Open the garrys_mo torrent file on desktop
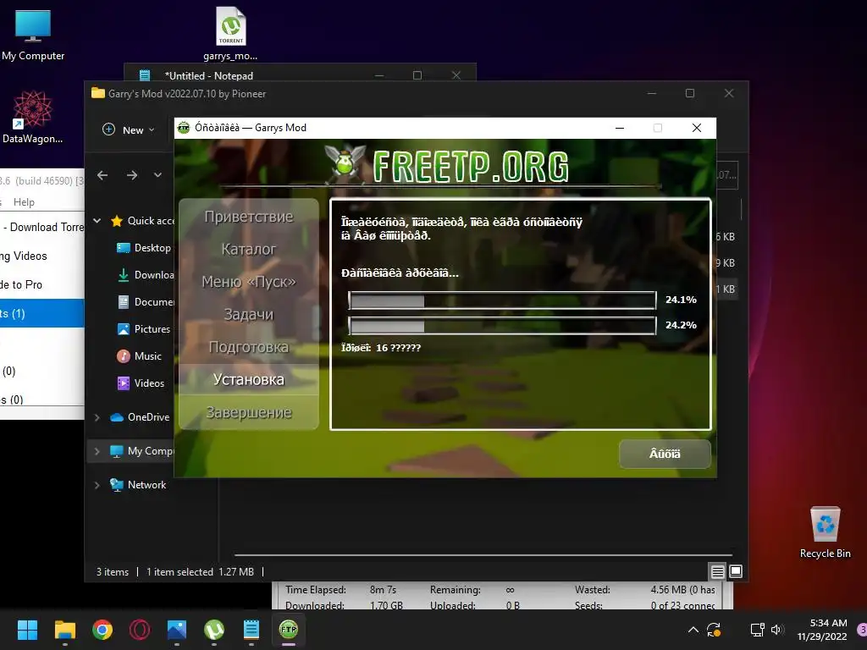 [x=230, y=34]
